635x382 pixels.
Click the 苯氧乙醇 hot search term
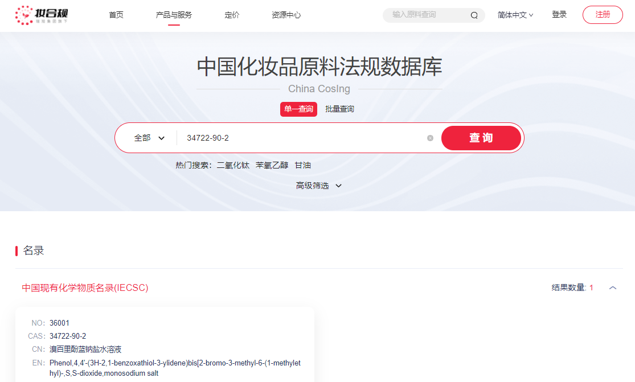tap(272, 165)
